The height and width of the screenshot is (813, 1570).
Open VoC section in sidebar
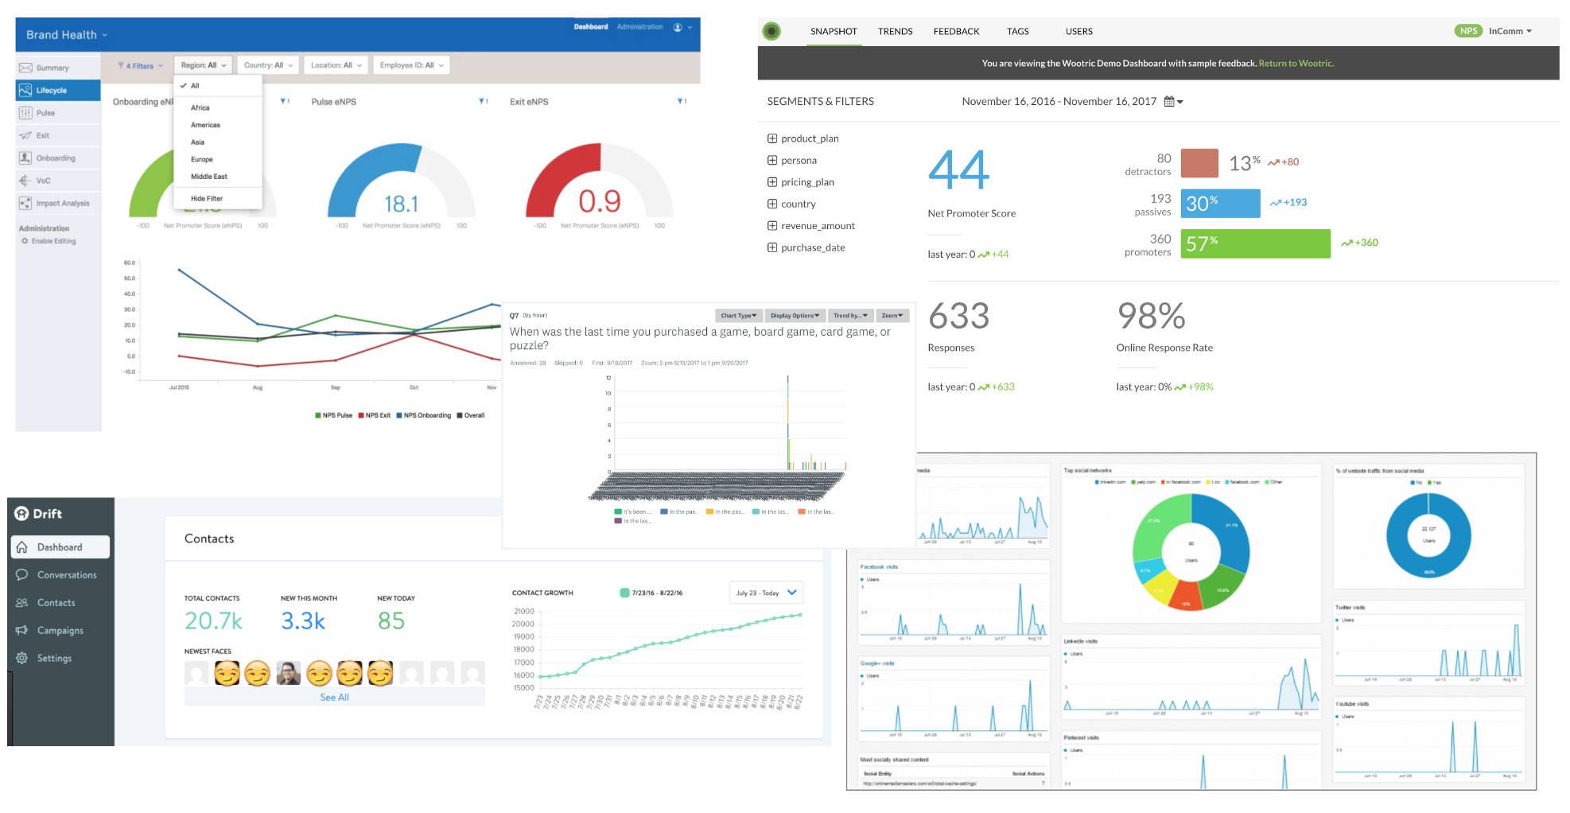click(x=57, y=181)
